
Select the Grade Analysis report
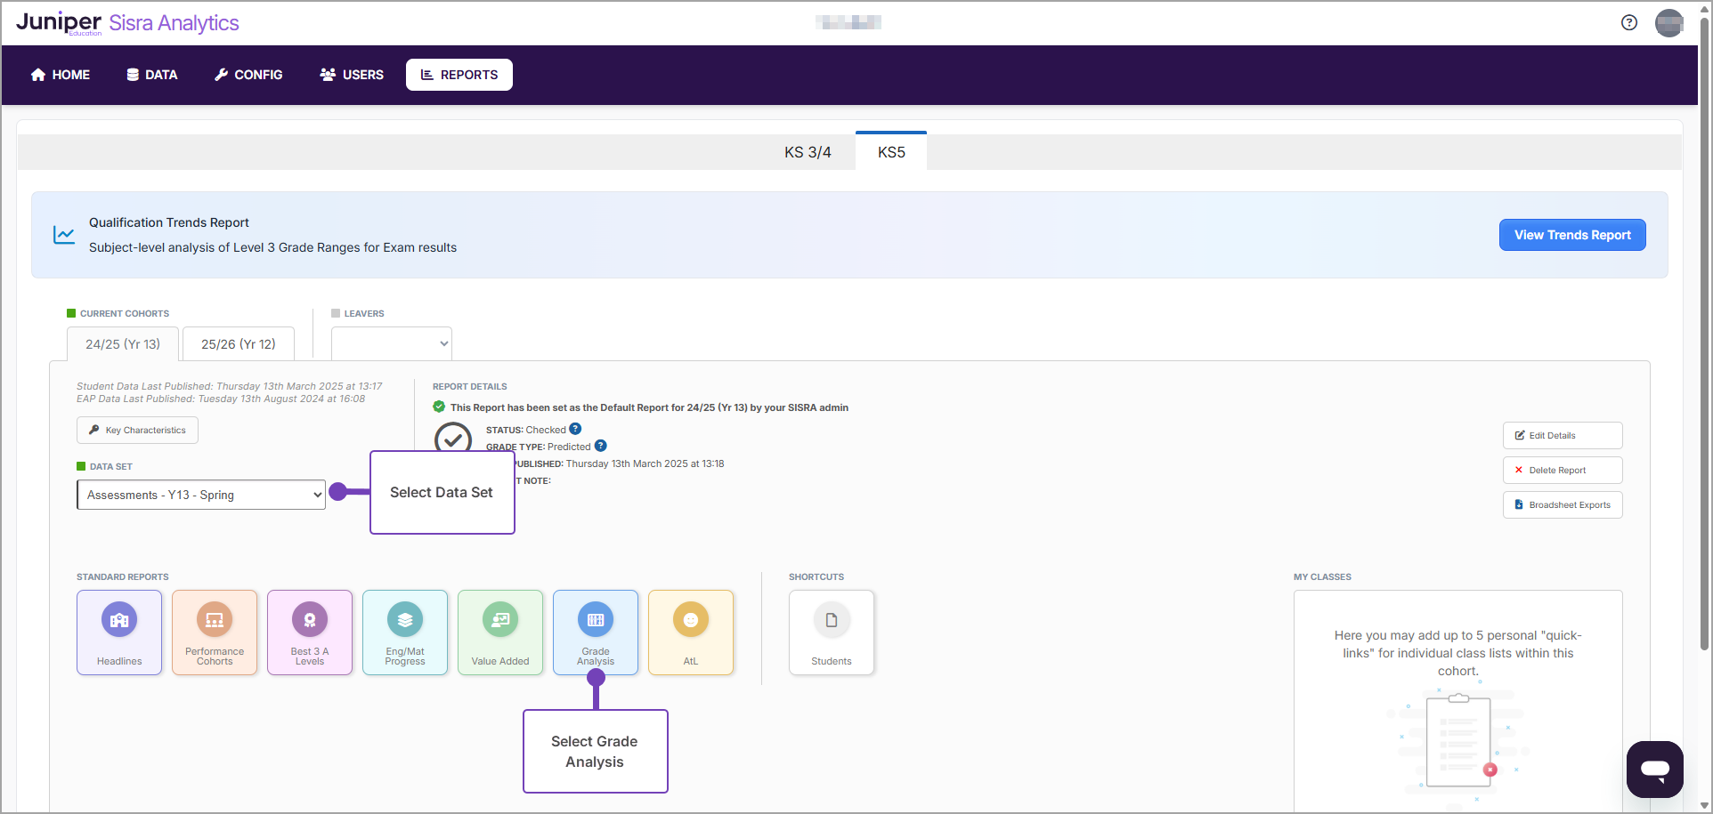coord(596,633)
